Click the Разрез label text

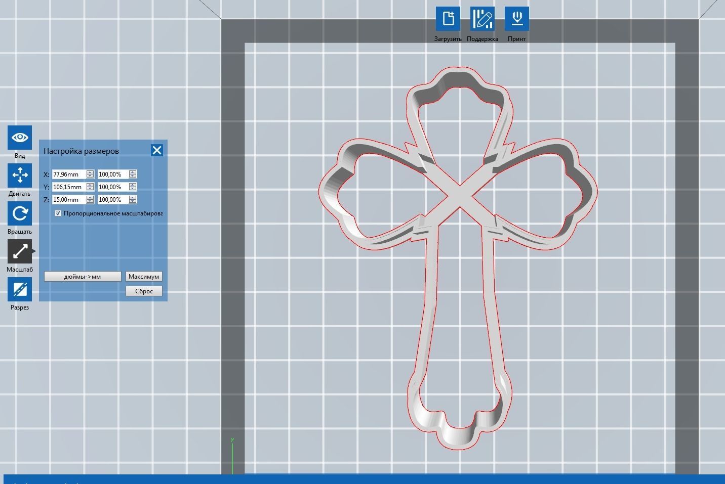pos(20,307)
